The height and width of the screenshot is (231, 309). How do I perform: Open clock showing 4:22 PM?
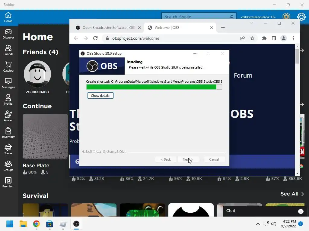tap(288, 224)
